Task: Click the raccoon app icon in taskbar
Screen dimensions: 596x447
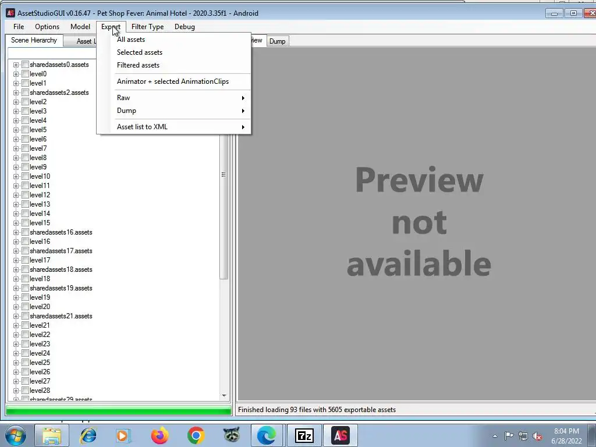Action: coord(232,435)
